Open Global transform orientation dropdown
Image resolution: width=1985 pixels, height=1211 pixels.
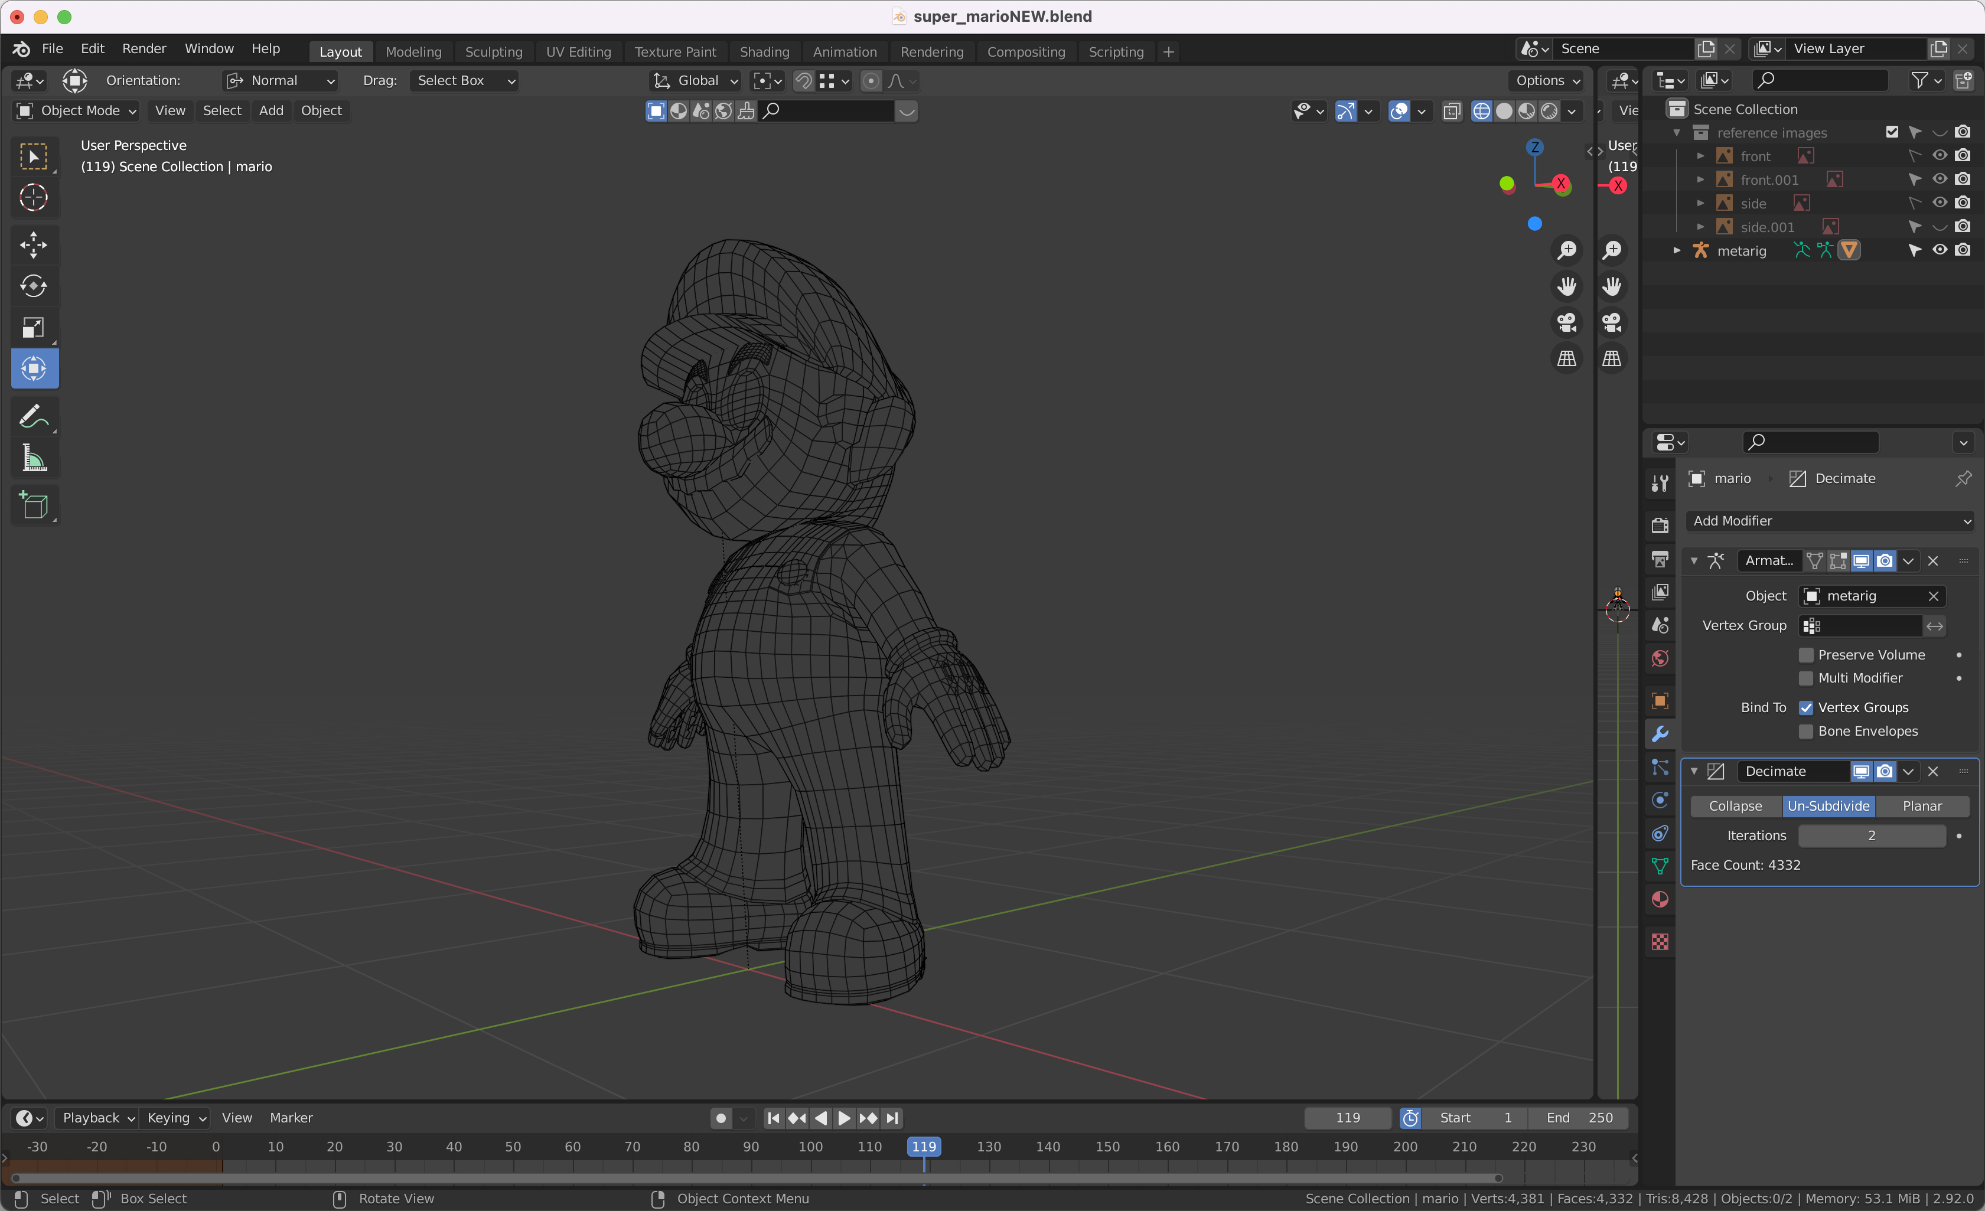click(695, 80)
